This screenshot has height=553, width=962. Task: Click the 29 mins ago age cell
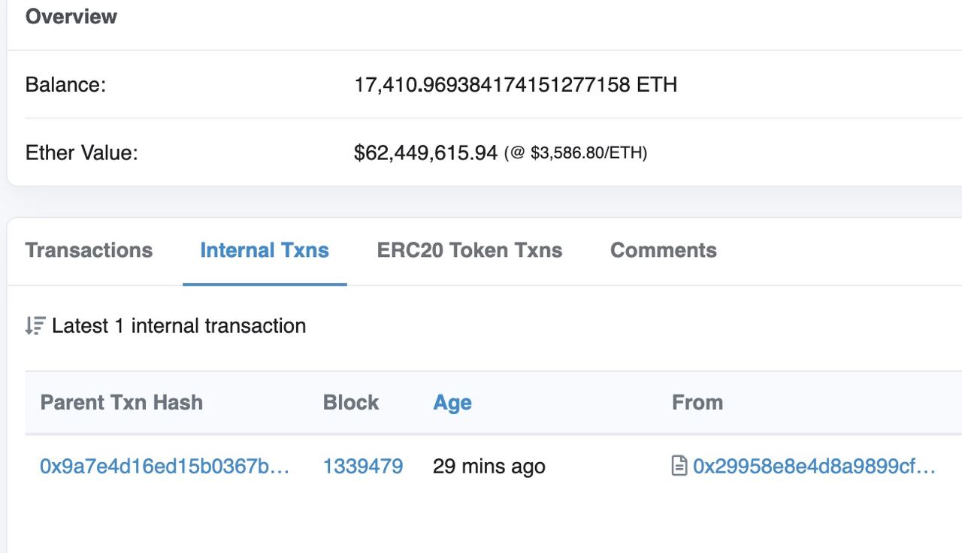pyautogui.click(x=489, y=467)
